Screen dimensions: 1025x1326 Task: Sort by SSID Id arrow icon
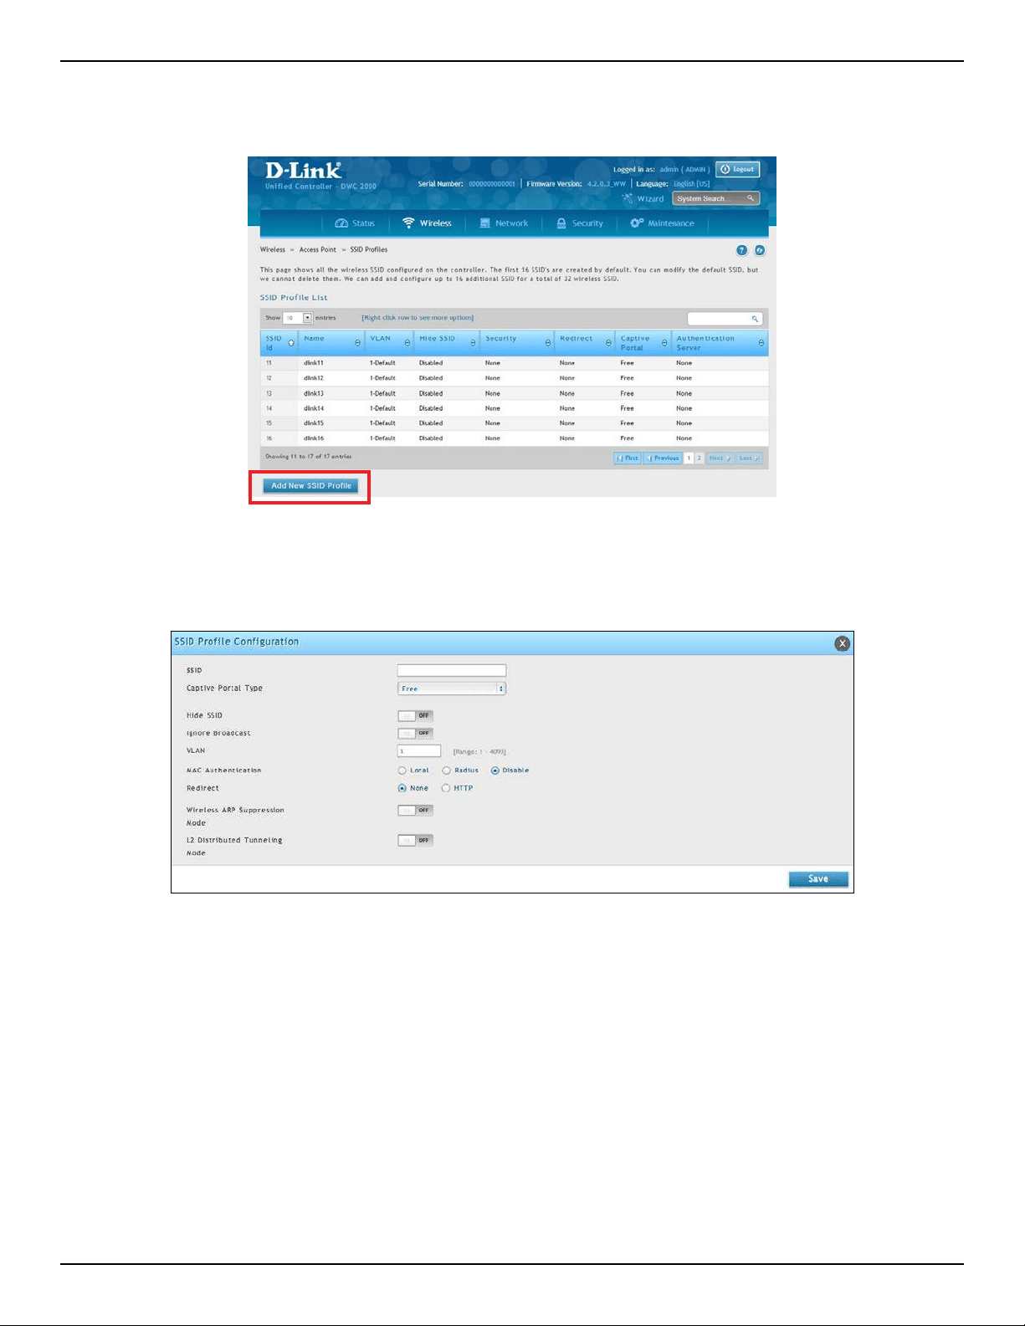point(291,343)
